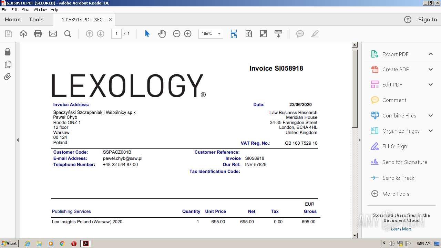Open Send & Track tool

tap(398, 178)
